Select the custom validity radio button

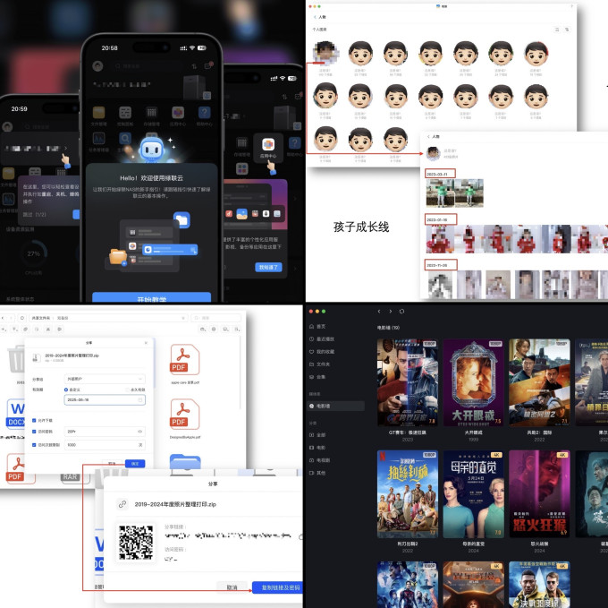coord(66,390)
